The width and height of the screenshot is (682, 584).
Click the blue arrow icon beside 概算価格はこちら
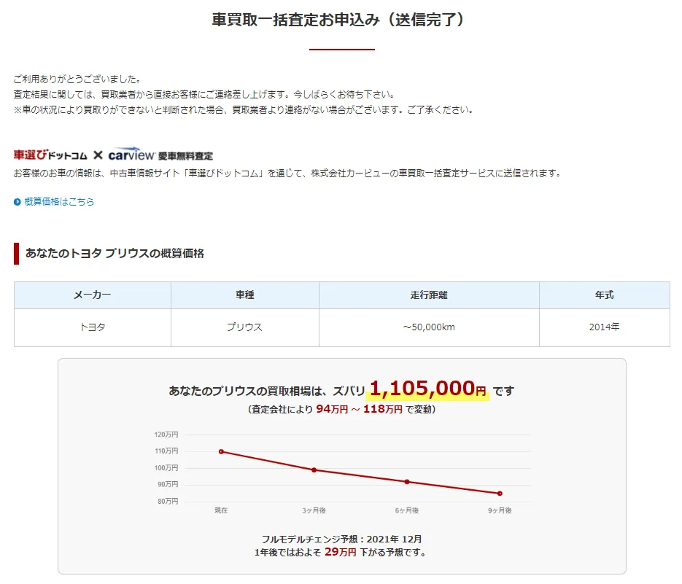(18, 202)
